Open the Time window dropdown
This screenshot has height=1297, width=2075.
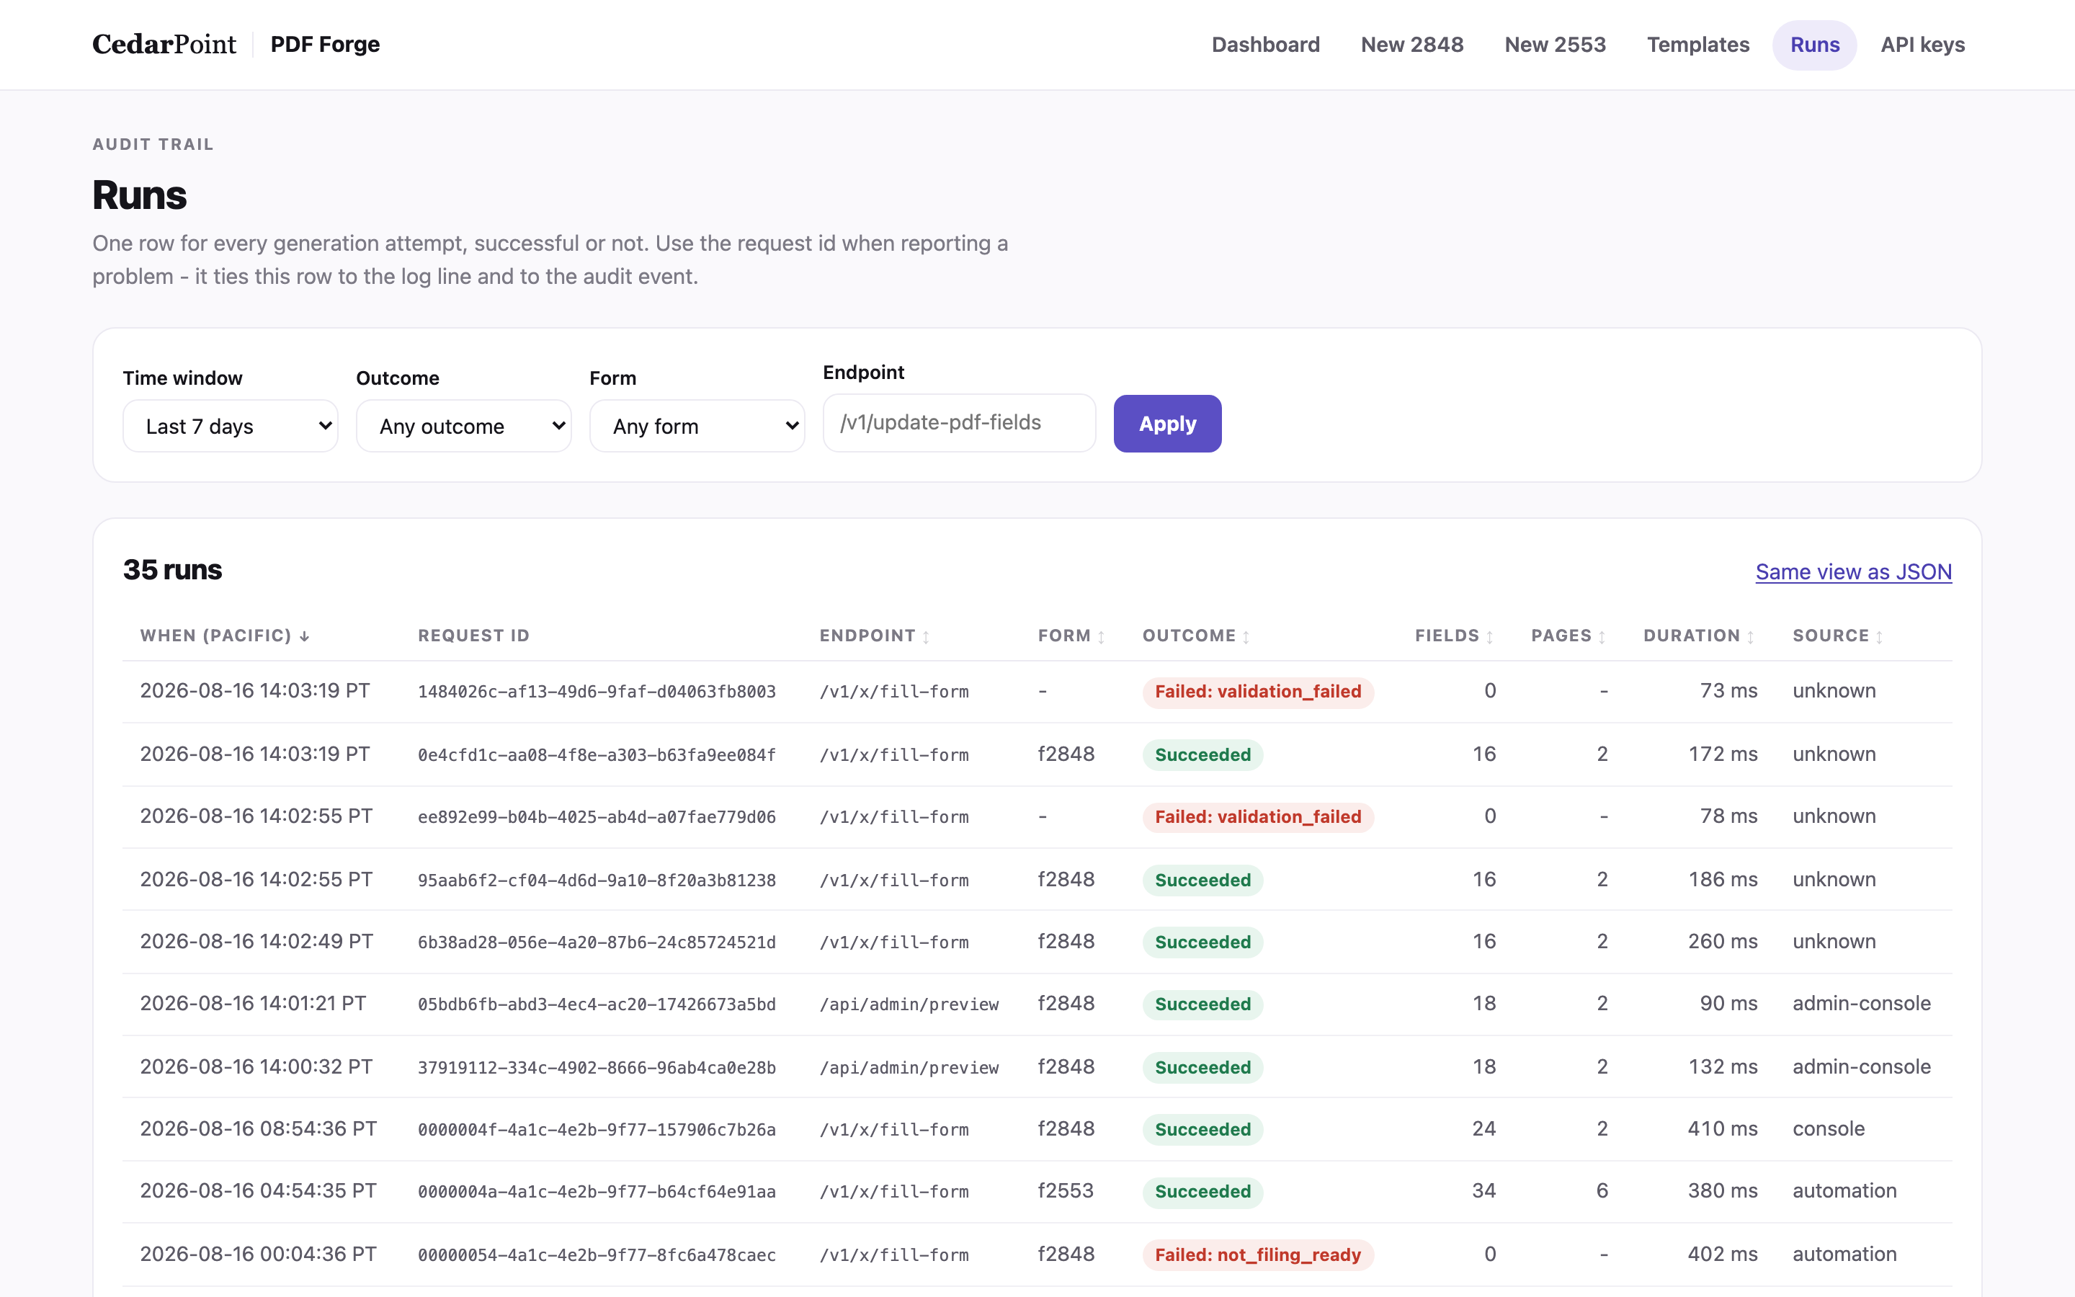[231, 425]
